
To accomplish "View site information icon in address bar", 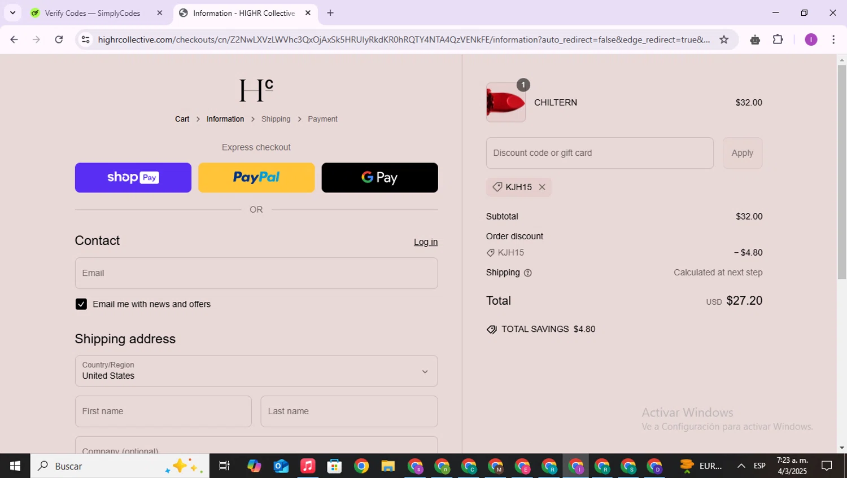I will [x=85, y=40].
